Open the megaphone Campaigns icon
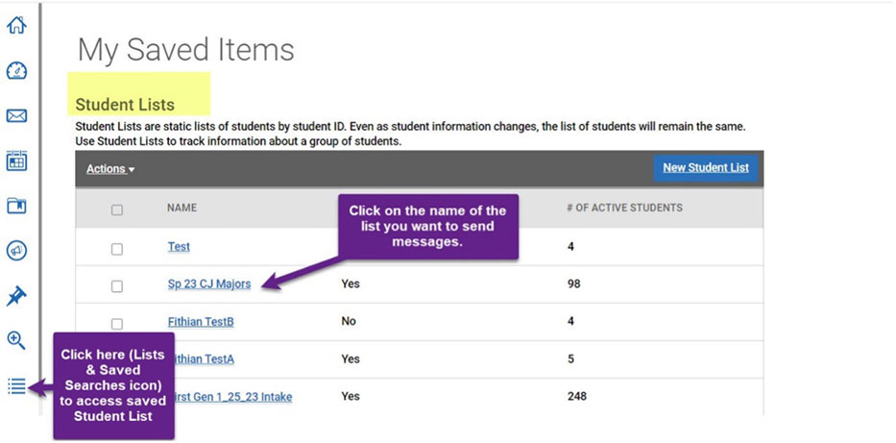896x443 pixels. click(x=16, y=251)
